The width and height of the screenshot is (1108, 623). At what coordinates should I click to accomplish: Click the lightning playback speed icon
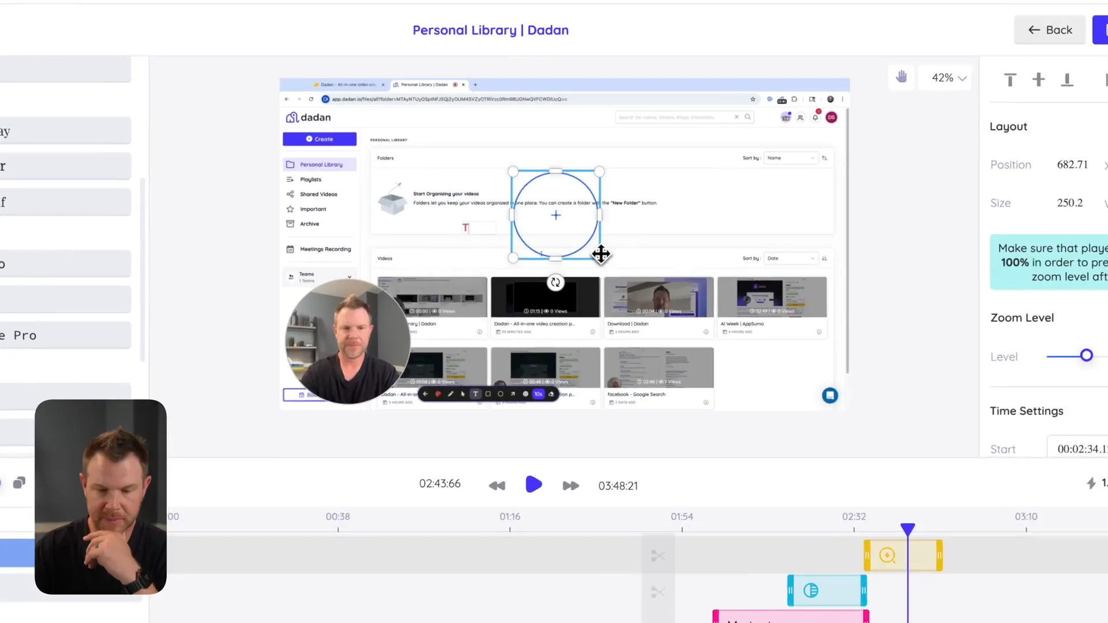click(1091, 483)
